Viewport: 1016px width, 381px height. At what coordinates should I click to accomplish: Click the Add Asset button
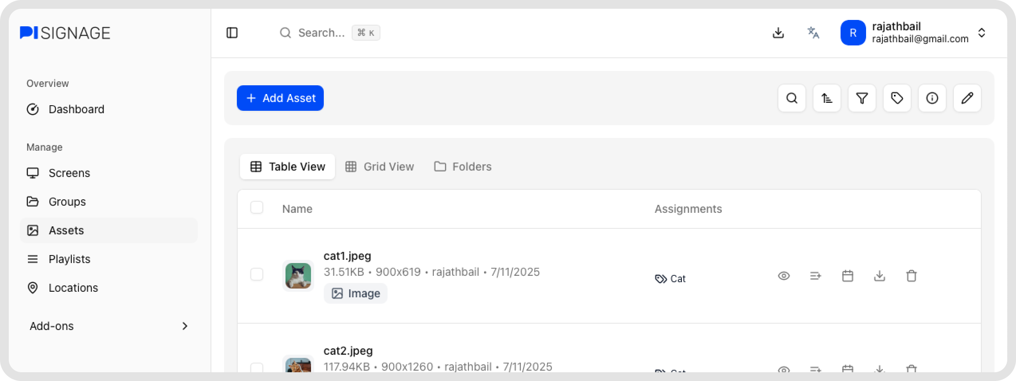280,98
